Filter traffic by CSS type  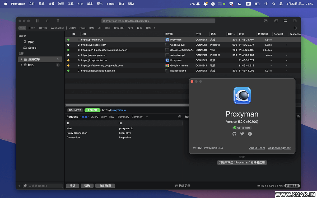[x=108, y=28]
